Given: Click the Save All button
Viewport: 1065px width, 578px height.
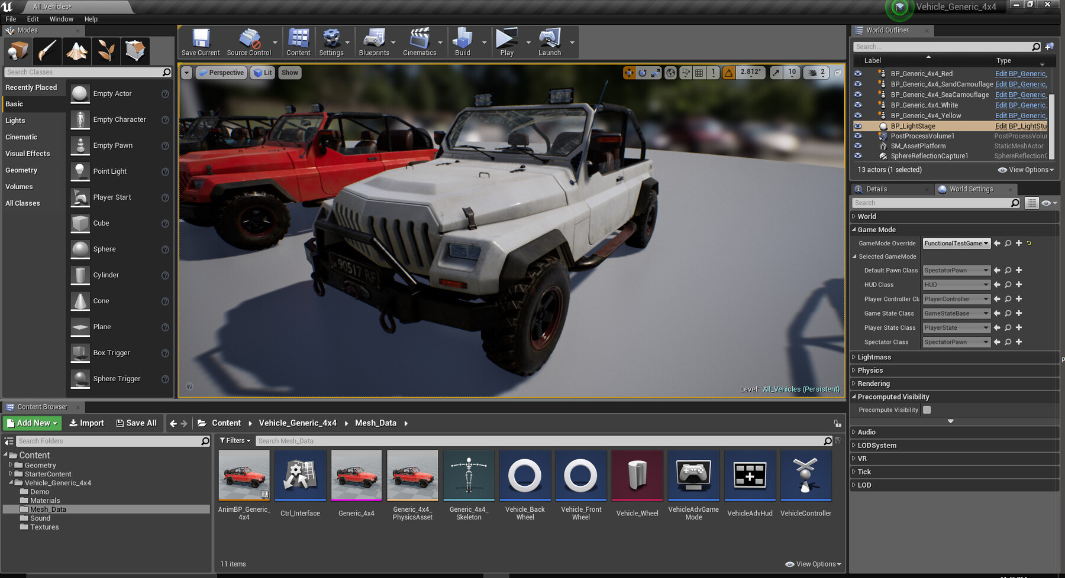Looking at the screenshot, I should coord(137,423).
